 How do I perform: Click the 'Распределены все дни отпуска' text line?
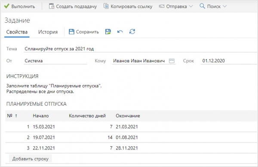40,91
